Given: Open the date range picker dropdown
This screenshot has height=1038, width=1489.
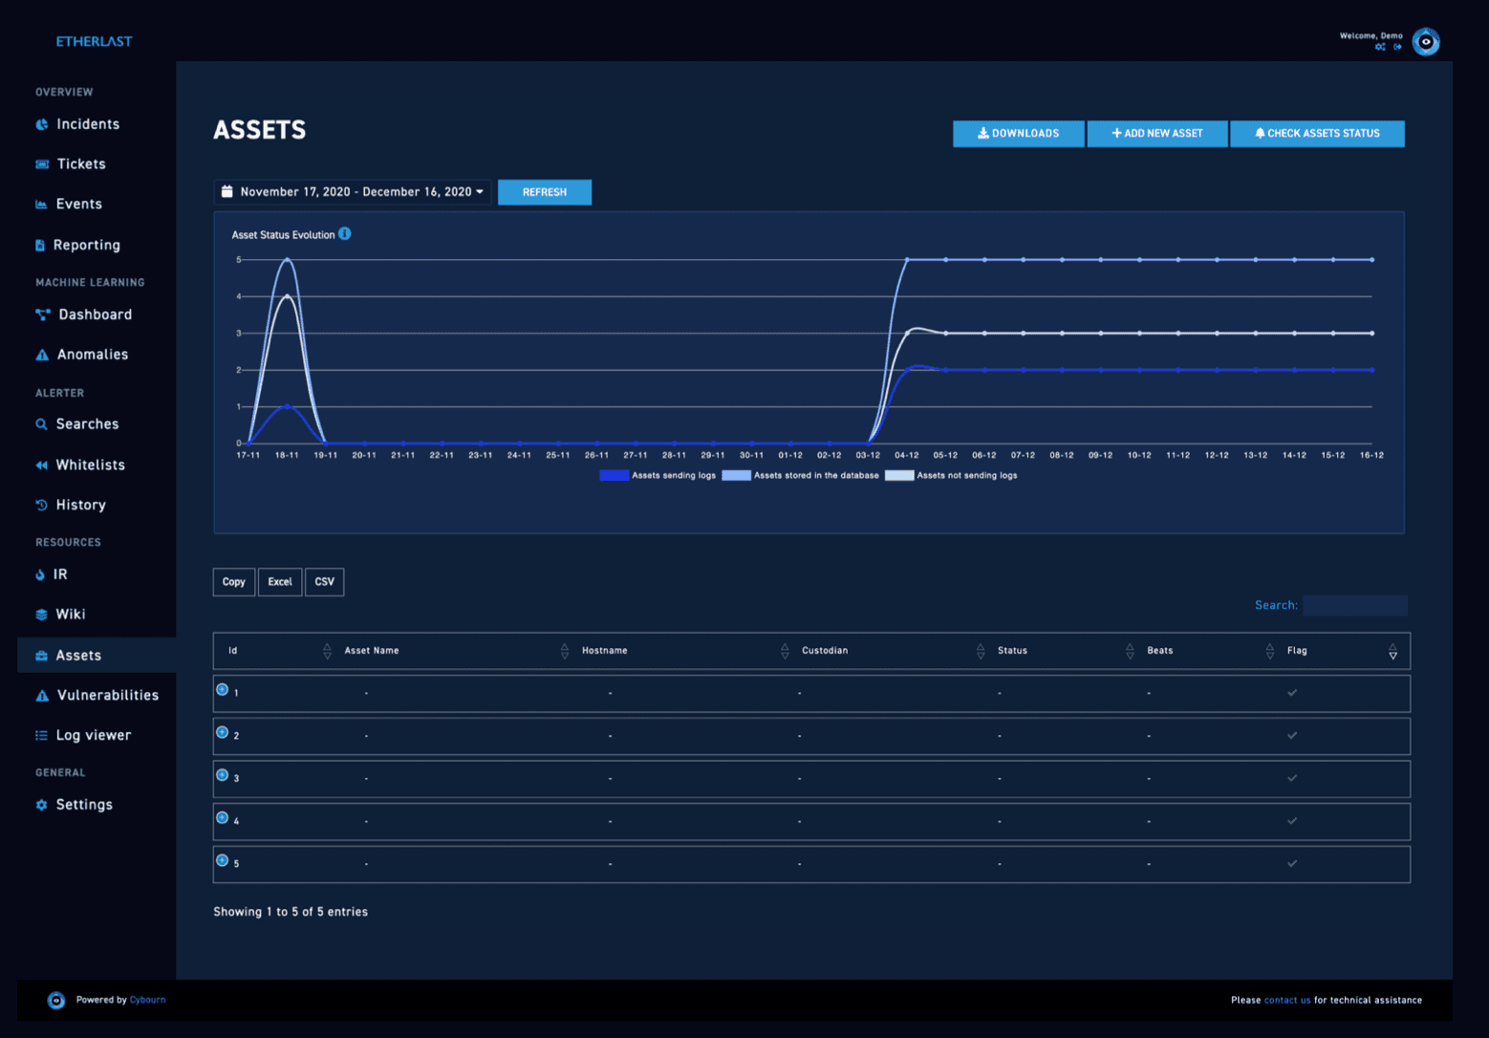Looking at the screenshot, I should (353, 192).
